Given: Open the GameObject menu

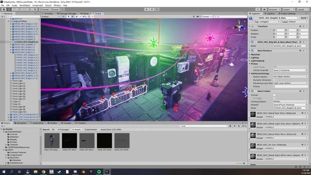Looking at the screenshot, I should (x=25, y=5).
